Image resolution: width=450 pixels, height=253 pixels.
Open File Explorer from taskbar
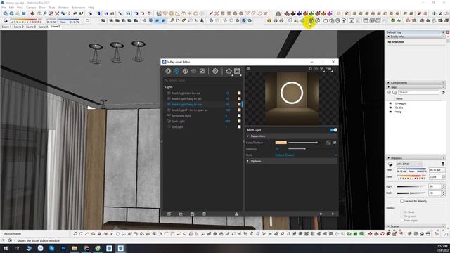[x=75, y=248]
